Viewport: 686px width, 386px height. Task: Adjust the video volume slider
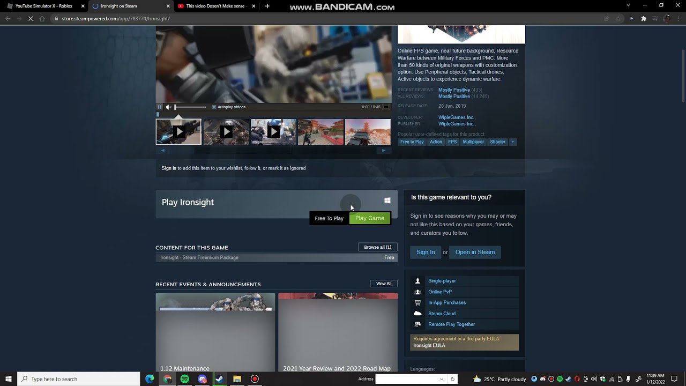point(190,107)
